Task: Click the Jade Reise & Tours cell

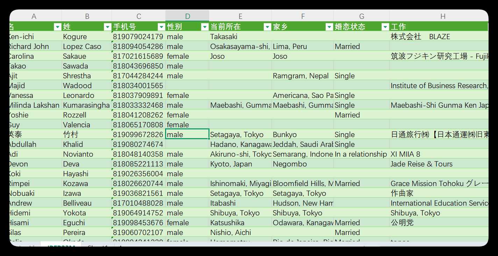Action: point(439,164)
